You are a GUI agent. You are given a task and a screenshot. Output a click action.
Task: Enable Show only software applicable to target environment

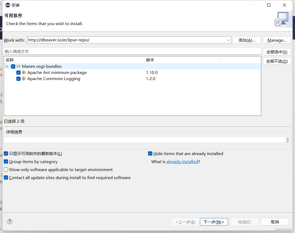pos(6,169)
